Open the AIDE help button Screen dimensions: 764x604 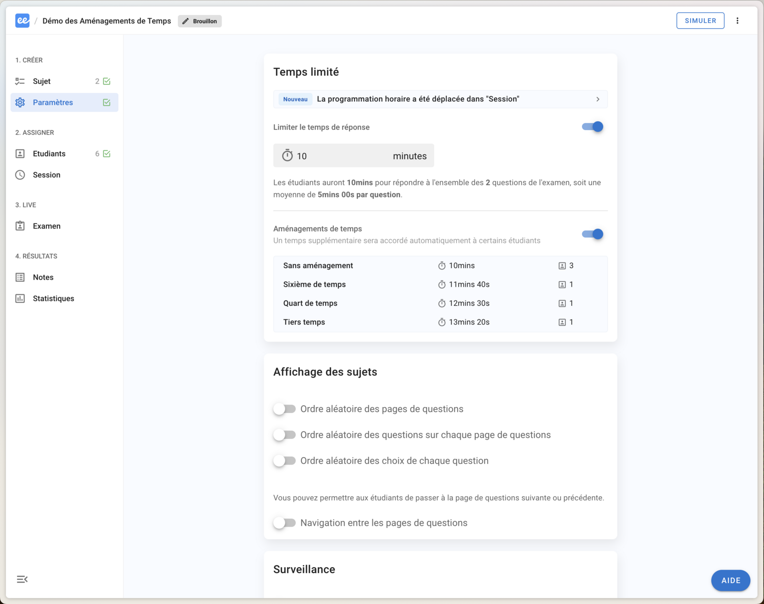click(730, 581)
